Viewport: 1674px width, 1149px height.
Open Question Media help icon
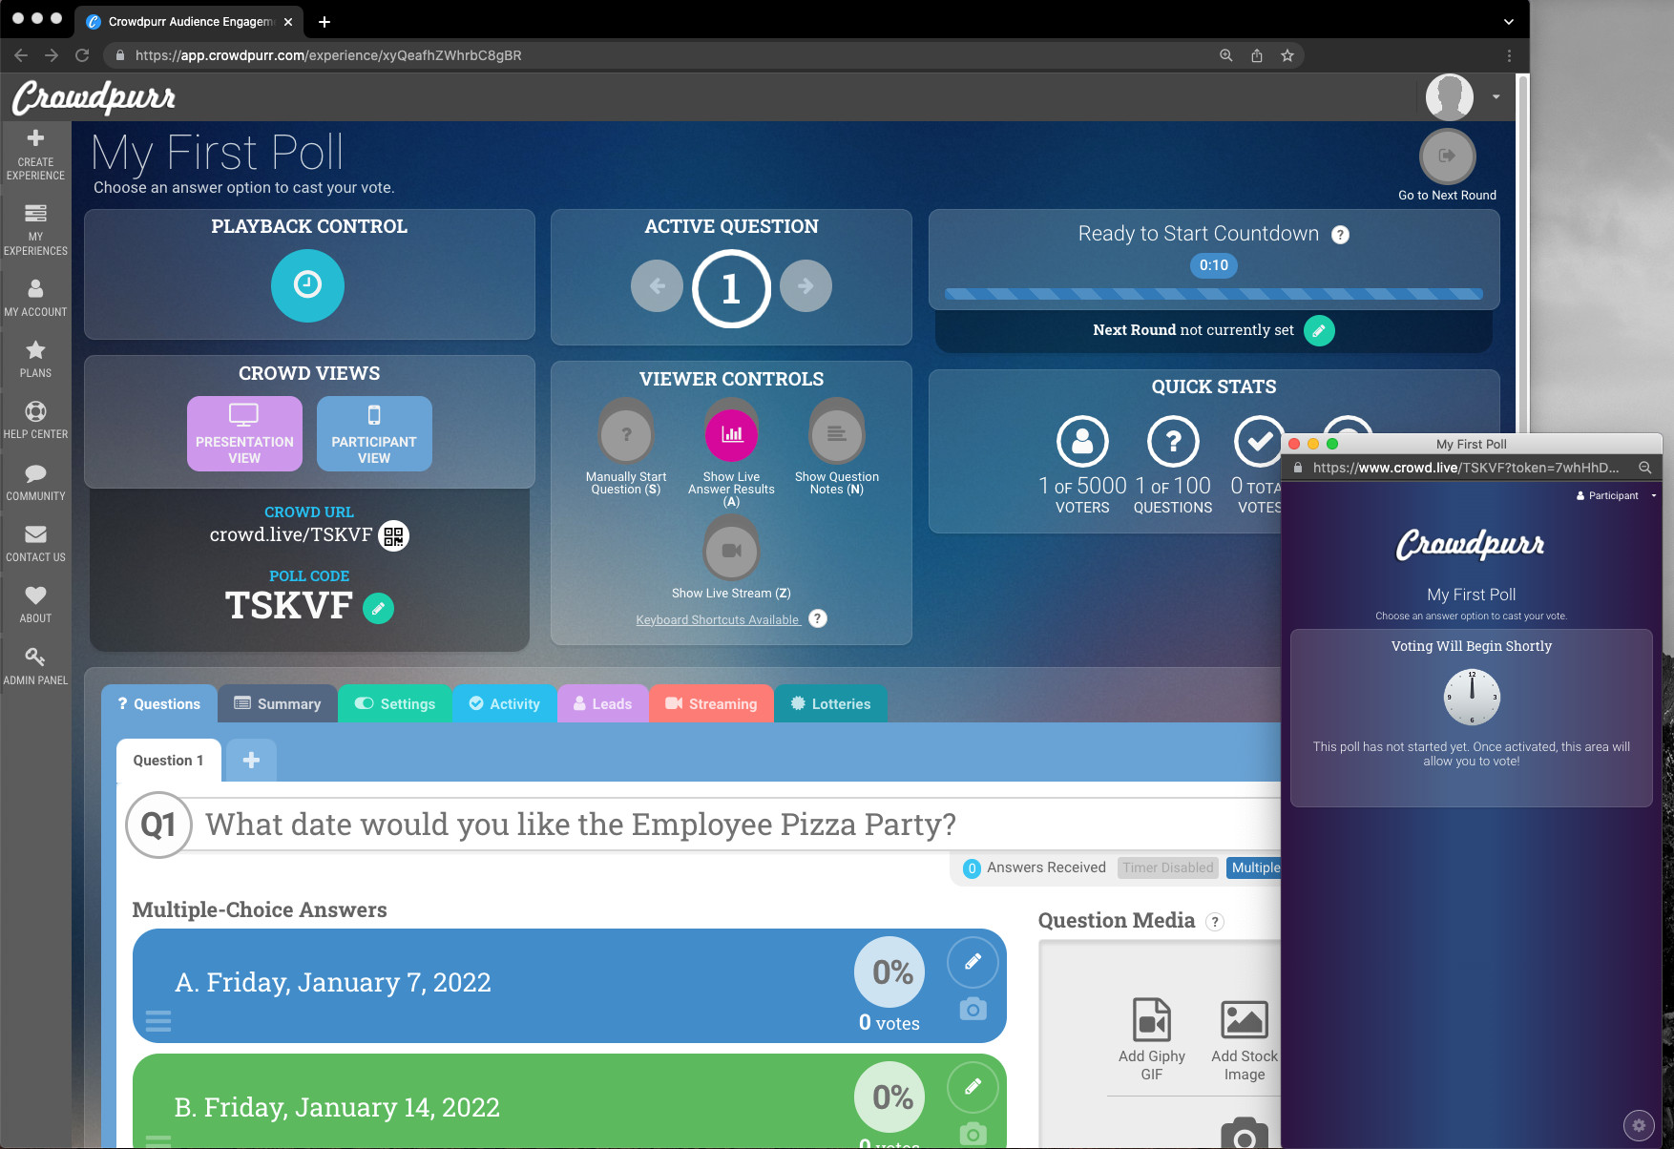[1215, 922]
